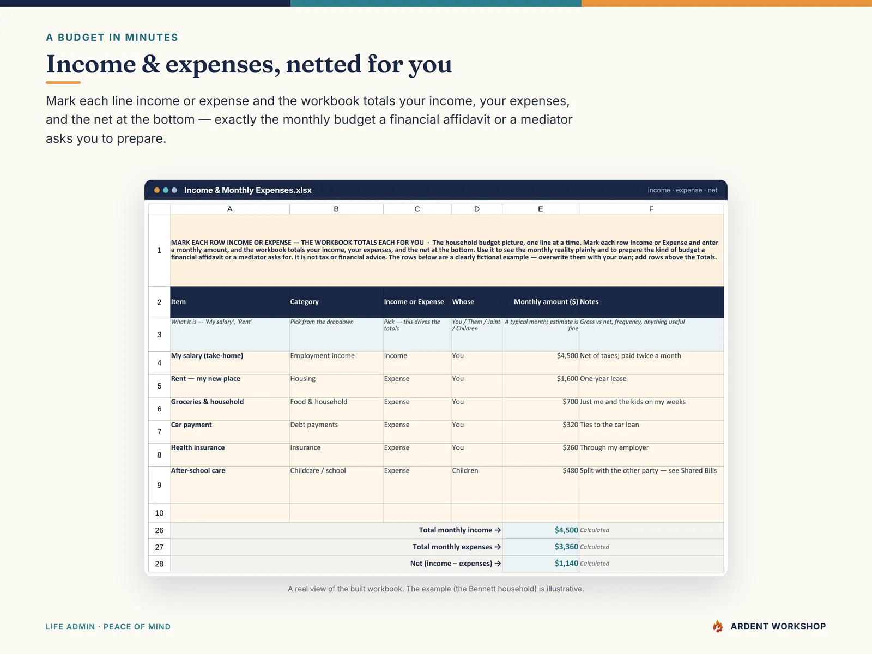
Task: Click the $480 after-school care amount
Action: click(541, 485)
